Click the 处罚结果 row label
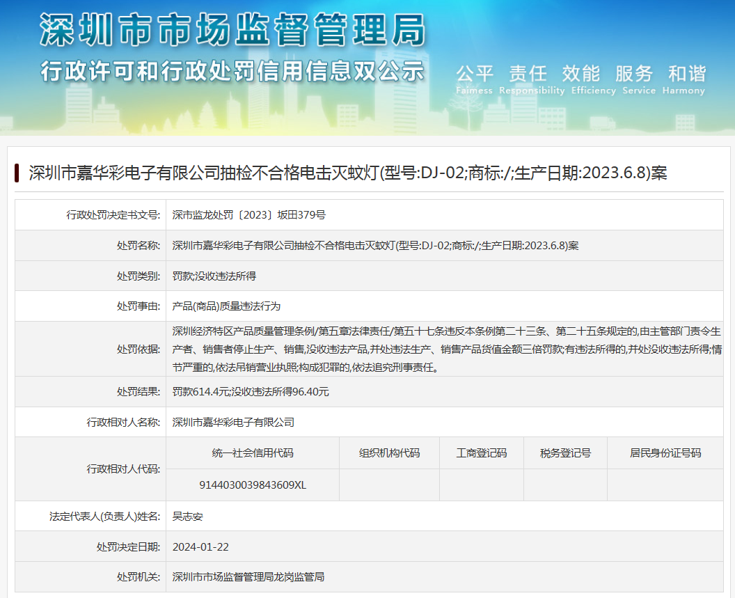The image size is (735, 598). (139, 392)
